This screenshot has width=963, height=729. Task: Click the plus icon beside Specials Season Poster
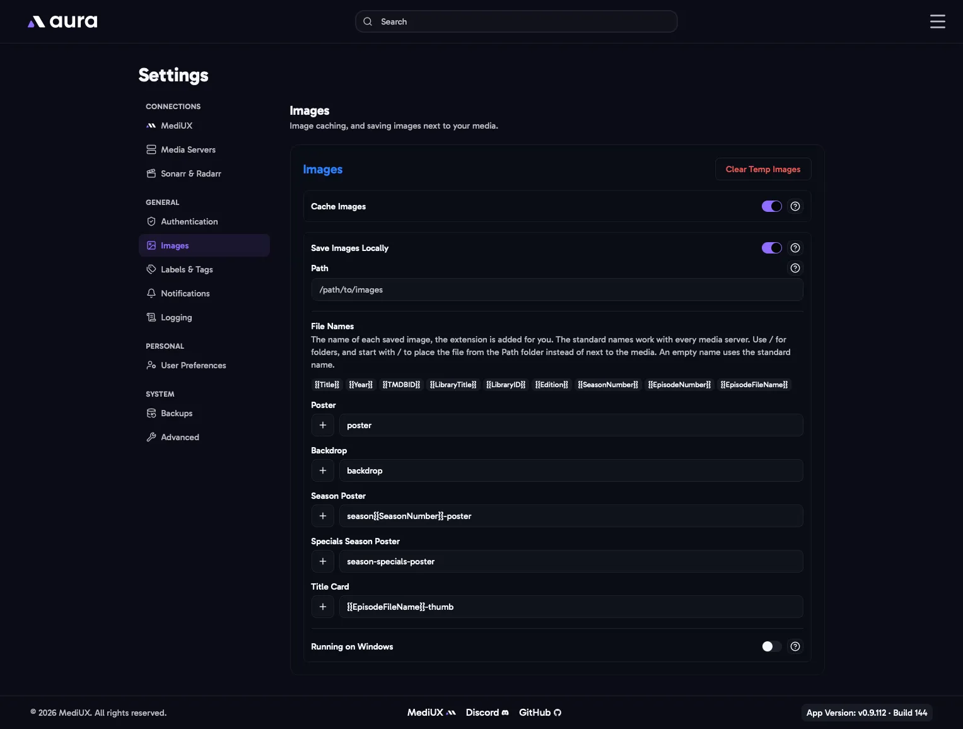(323, 561)
